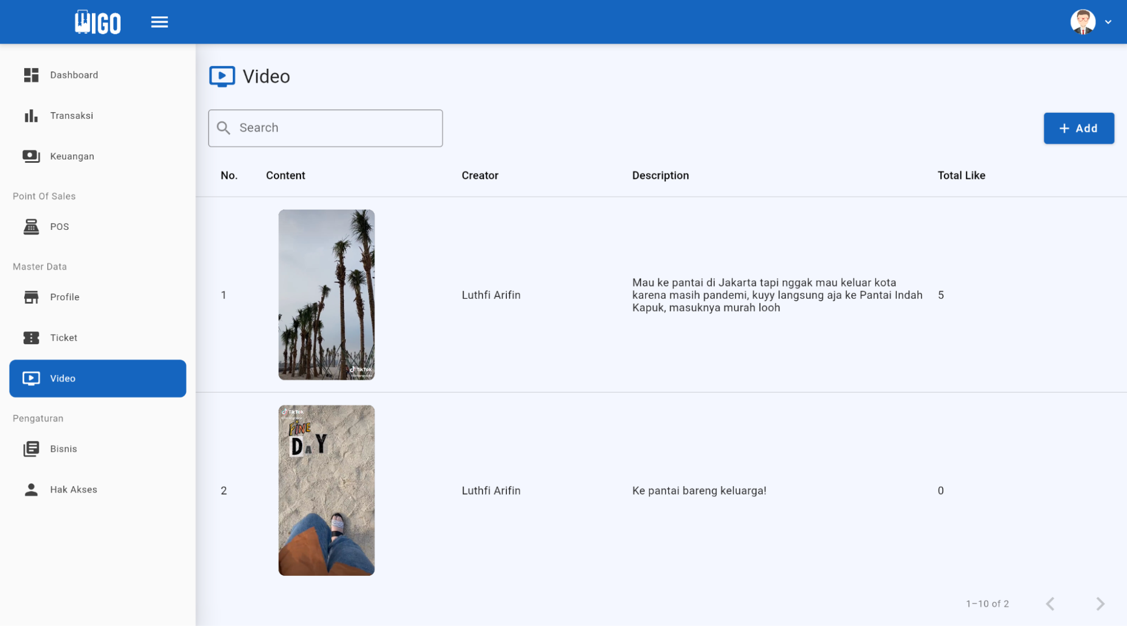This screenshot has height=626, width=1127.
Task: Expand the user account dropdown arrow
Action: coord(1108,22)
